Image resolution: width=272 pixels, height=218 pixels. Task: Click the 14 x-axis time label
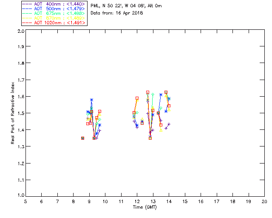click(169, 201)
